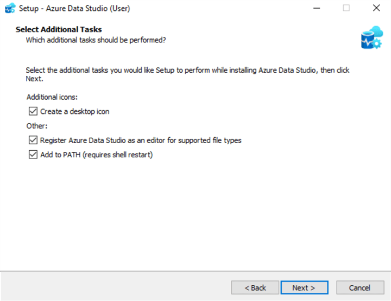
Task: Go back with the Back button
Action: pos(255,287)
